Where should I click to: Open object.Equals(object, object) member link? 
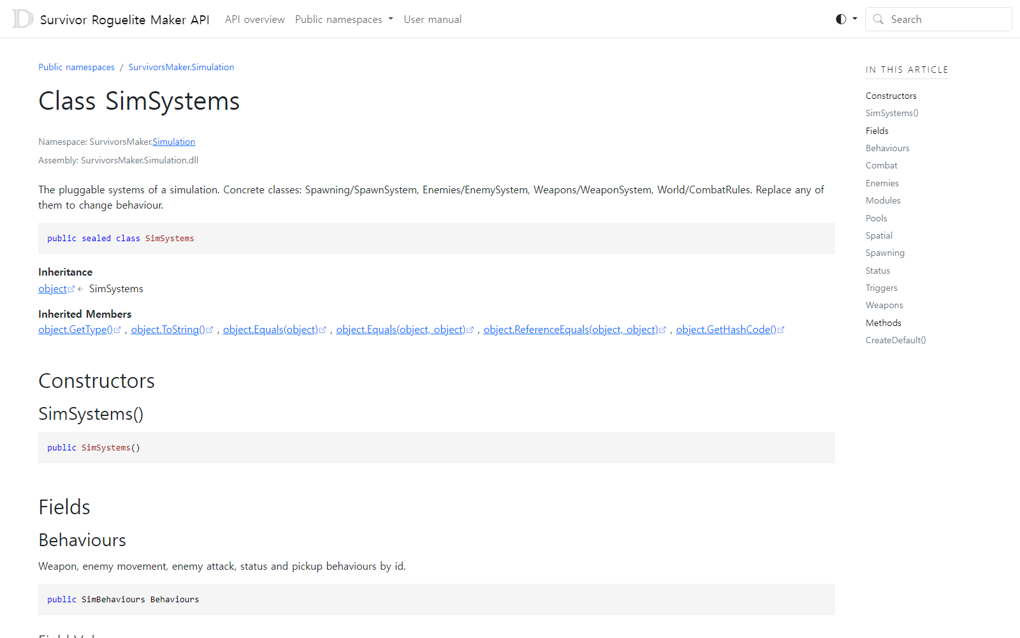tap(401, 329)
